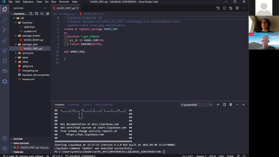Open the File menu

click(x=10, y=2)
